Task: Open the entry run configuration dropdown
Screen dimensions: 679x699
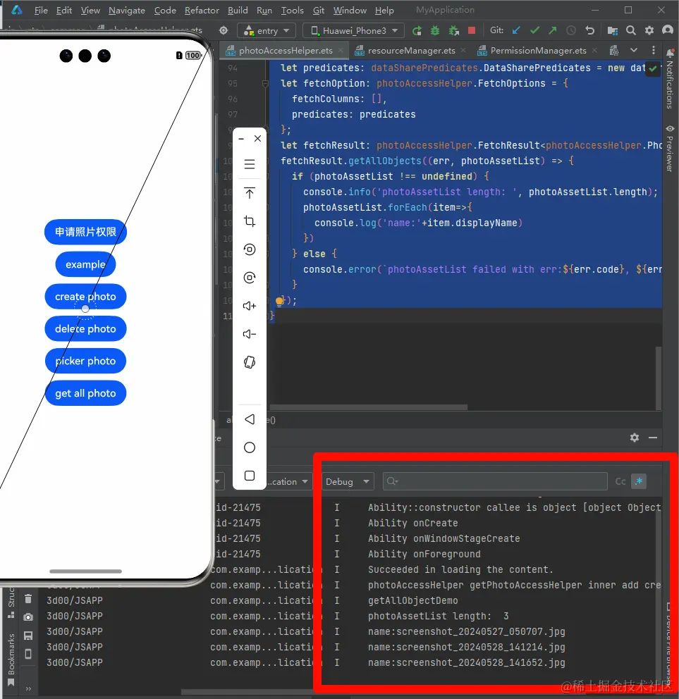Action: pos(267,30)
